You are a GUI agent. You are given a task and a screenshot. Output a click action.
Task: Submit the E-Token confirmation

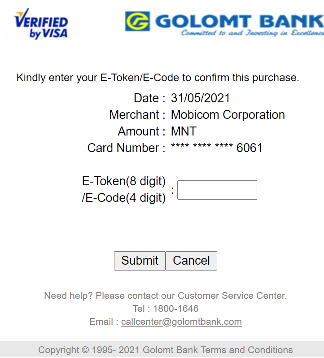tap(140, 261)
